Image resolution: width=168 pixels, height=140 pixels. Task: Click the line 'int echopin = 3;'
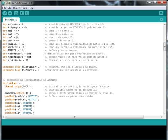click(x=14, y=24)
